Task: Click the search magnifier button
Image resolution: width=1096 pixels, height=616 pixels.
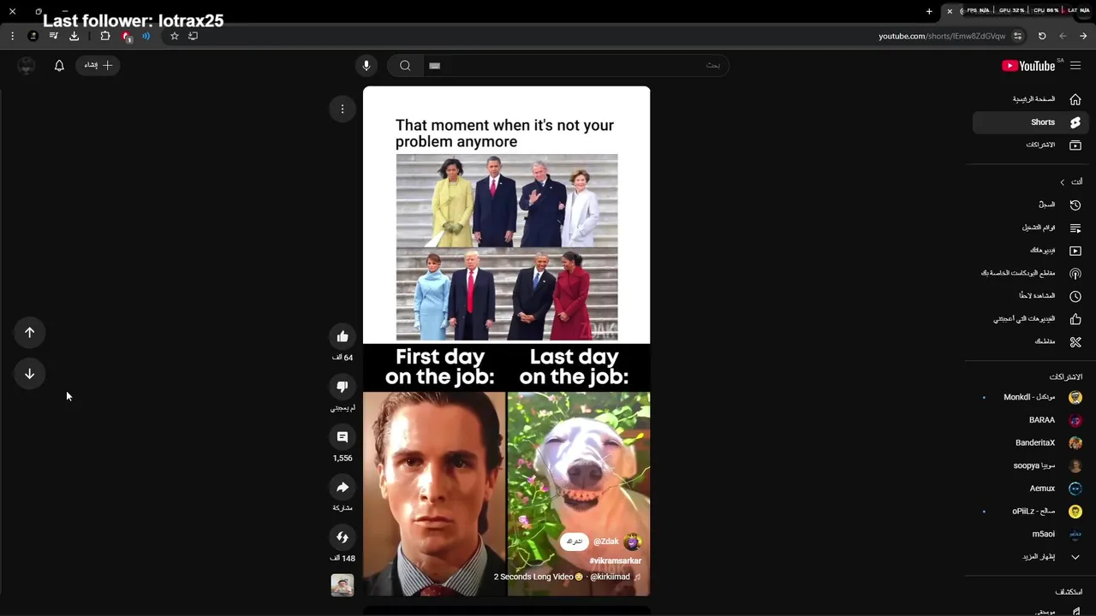Action: (x=405, y=65)
